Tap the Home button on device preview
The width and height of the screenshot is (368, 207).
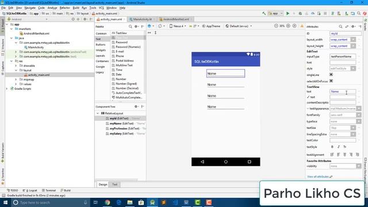pyautogui.click(x=226, y=162)
